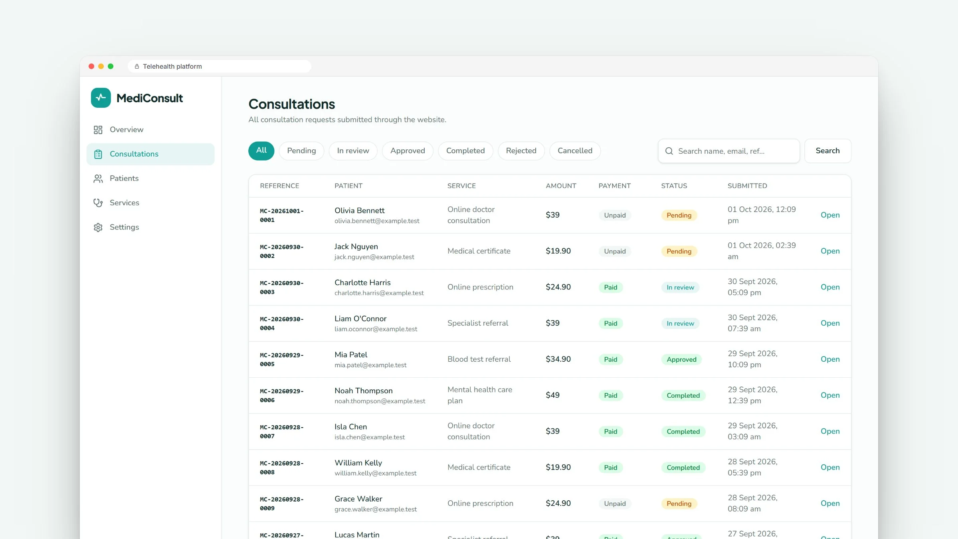Click the Overview grid icon
Image resolution: width=958 pixels, height=539 pixels.
coord(98,130)
